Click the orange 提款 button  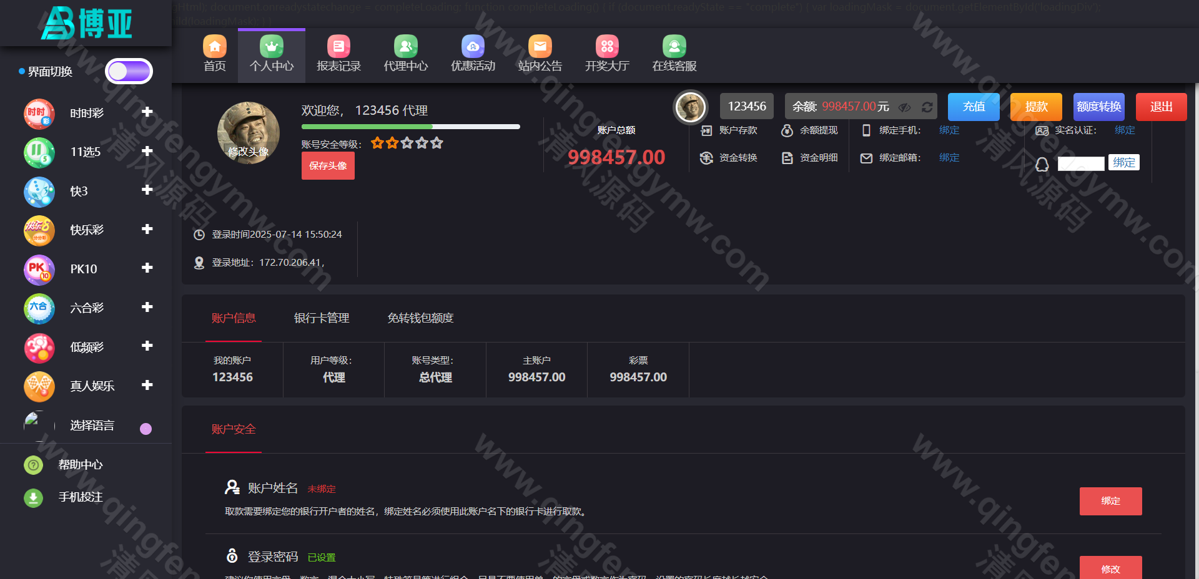point(1036,107)
